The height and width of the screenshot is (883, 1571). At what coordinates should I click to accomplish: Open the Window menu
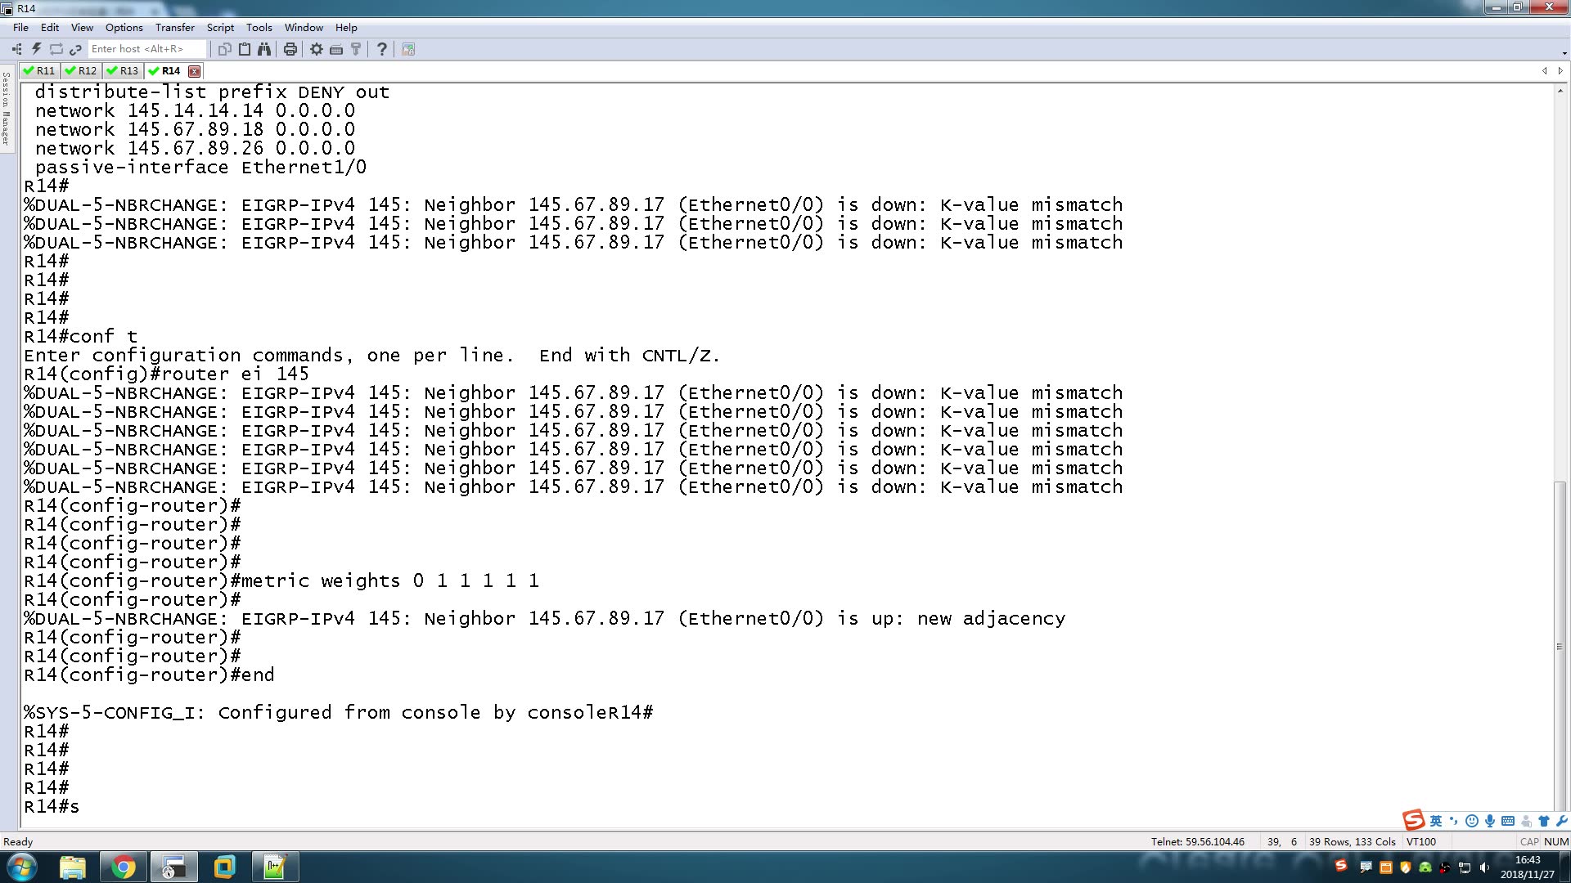point(304,27)
